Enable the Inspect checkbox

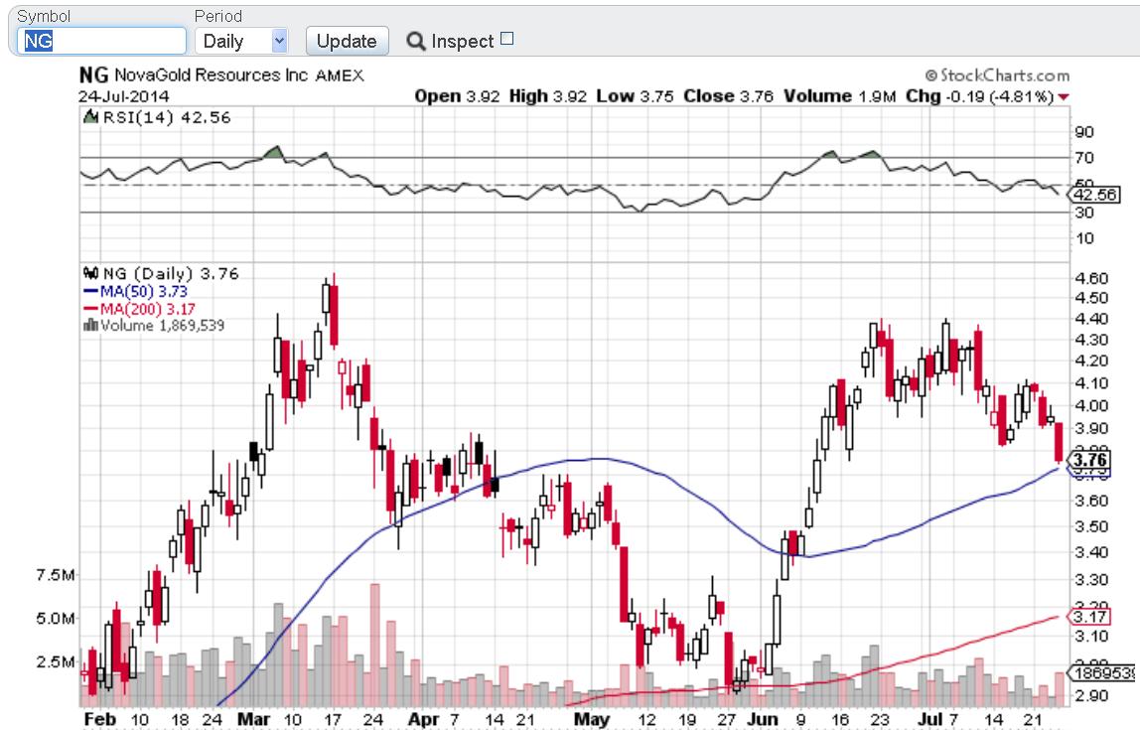pos(507,39)
